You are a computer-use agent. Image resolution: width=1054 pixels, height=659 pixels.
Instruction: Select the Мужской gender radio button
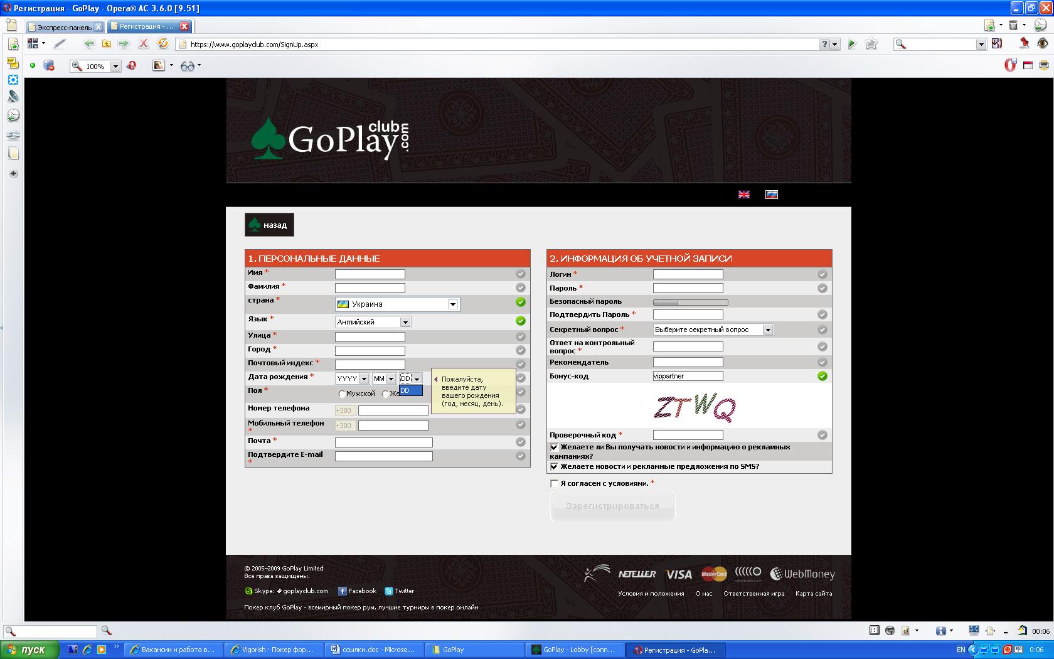point(342,394)
